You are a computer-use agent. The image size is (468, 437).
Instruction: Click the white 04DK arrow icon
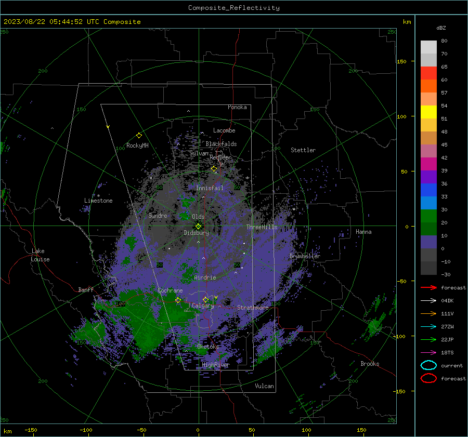pos(428,300)
